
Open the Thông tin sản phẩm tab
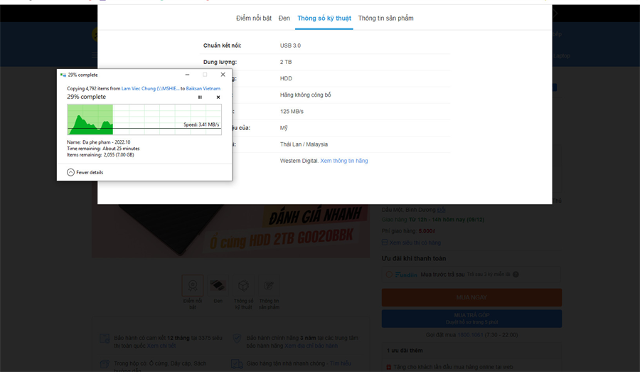pos(385,18)
